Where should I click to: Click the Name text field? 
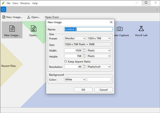pyautogui.click(x=88, y=29)
